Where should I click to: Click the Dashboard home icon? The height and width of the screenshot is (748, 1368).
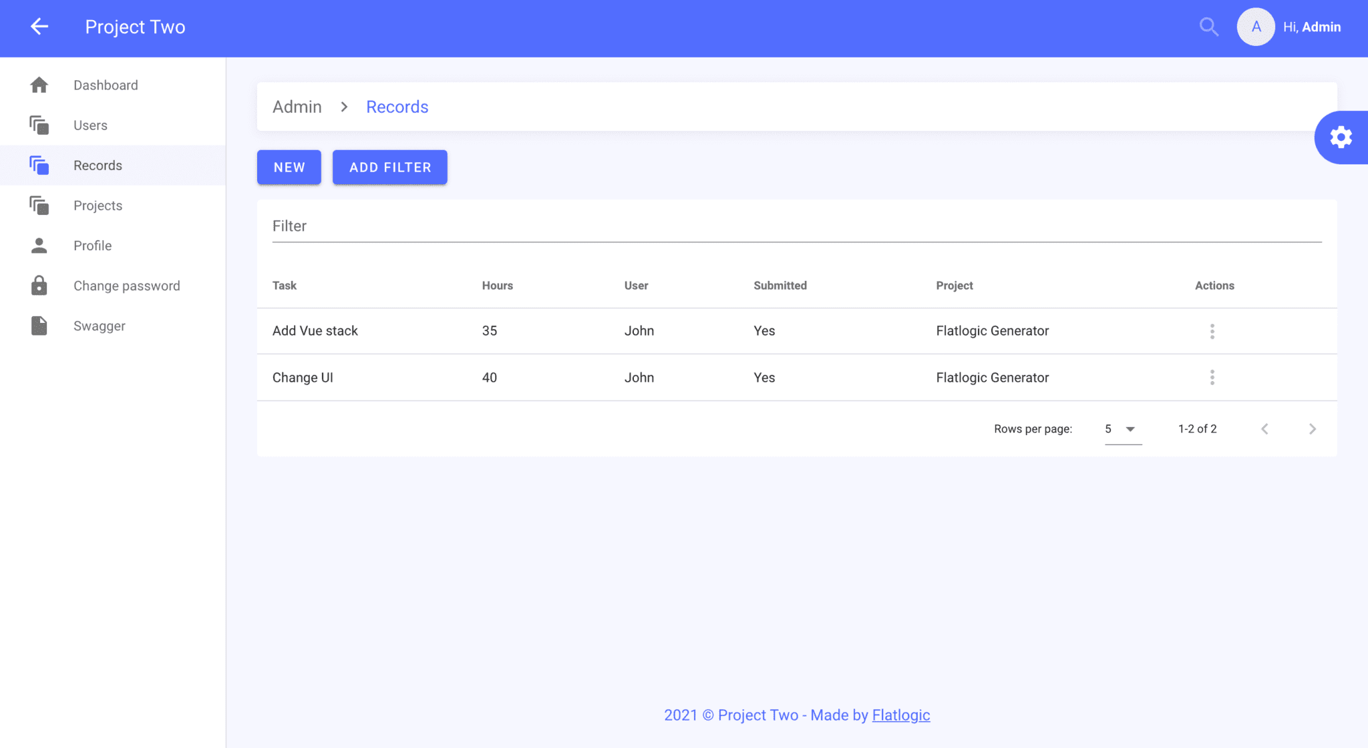39,85
